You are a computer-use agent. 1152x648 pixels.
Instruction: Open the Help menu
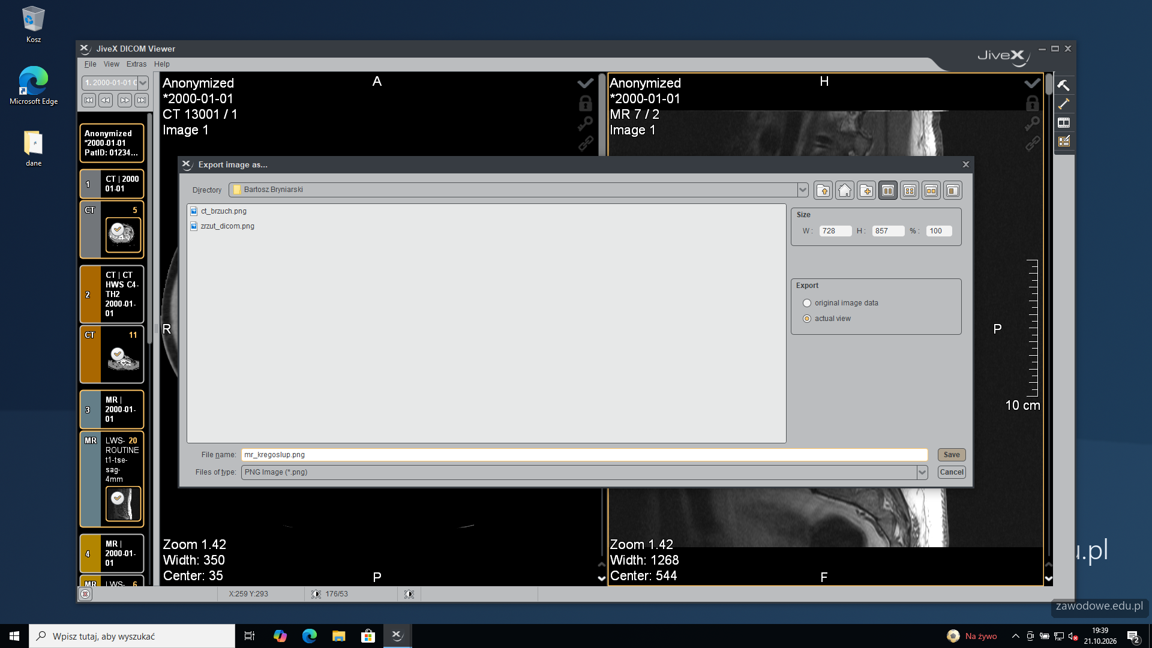click(x=161, y=64)
